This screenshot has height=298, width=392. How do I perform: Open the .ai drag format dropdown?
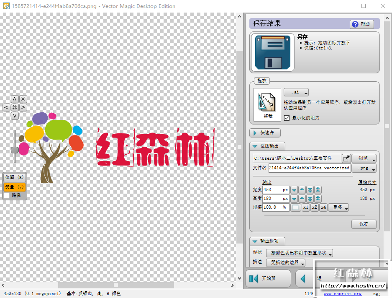[296, 92]
